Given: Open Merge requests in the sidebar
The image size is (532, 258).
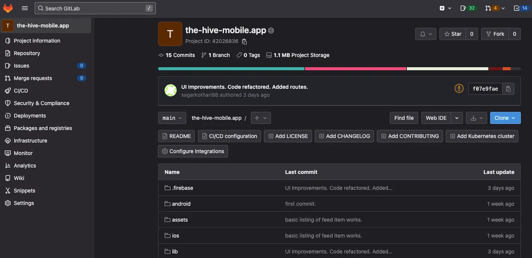Looking at the screenshot, I should coord(33,78).
